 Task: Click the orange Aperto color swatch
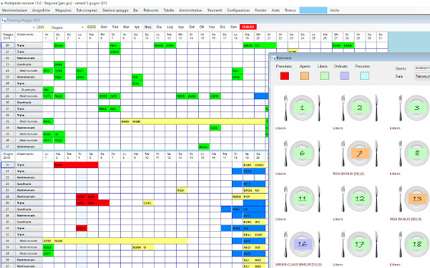tap(304, 76)
